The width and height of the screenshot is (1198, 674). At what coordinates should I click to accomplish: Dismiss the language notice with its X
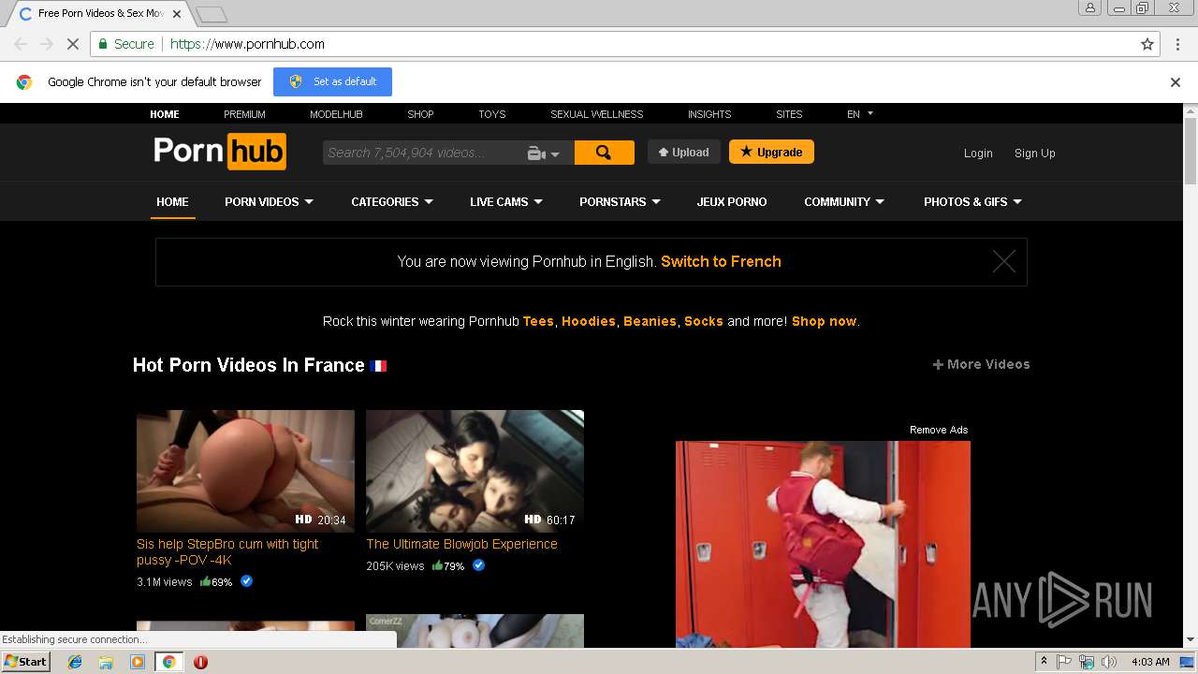(1003, 262)
